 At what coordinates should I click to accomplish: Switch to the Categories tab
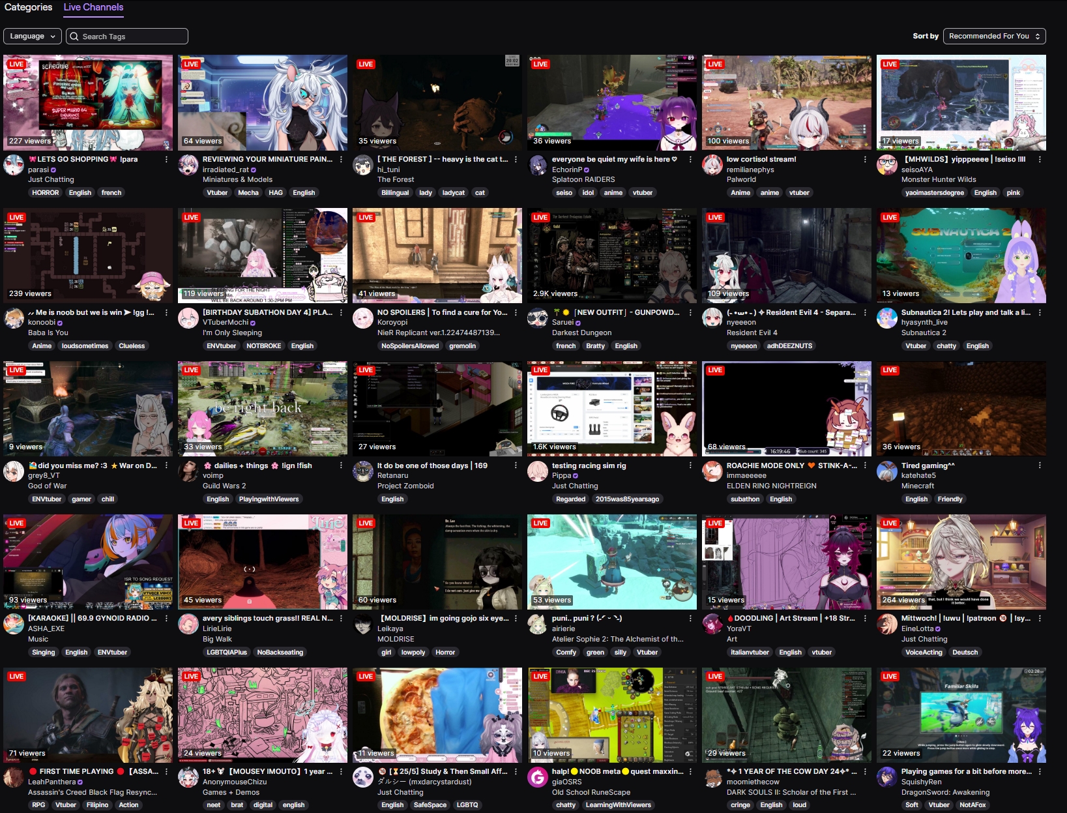pos(28,7)
